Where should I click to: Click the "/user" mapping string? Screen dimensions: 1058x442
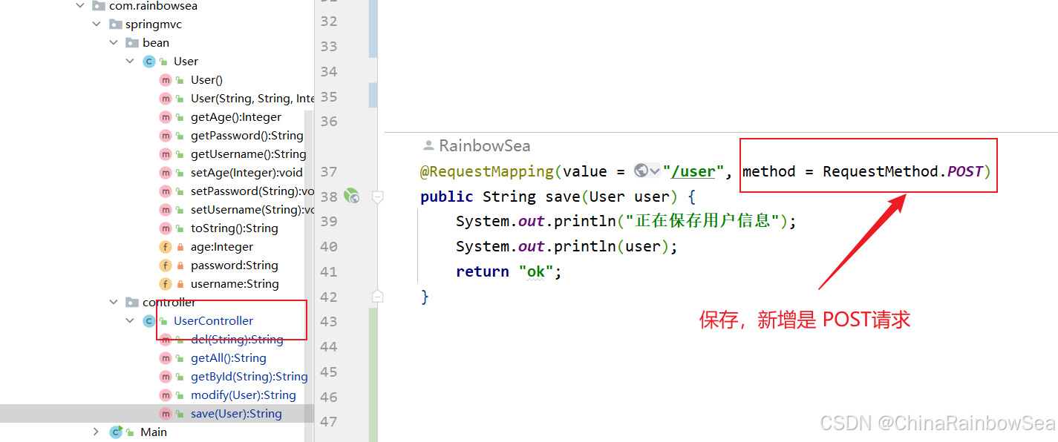tap(694, 171)
